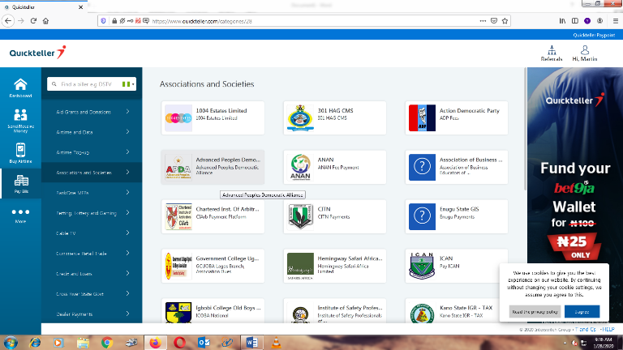Select the Credit and Loans category
The height and width of the screenshot is (350, 623).
coord(92,274)
